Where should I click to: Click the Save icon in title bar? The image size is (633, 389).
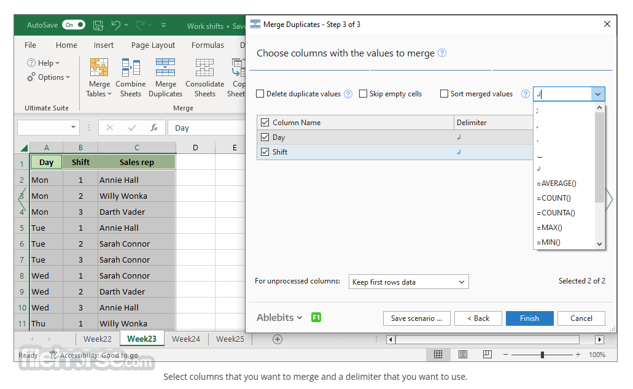(x=98, y=25)
